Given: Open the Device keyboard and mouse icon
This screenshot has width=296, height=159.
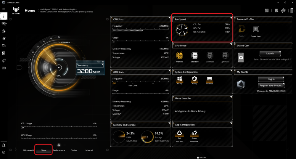Looking at the screenshot, I should pyautogui.click(x=4, y=24).
